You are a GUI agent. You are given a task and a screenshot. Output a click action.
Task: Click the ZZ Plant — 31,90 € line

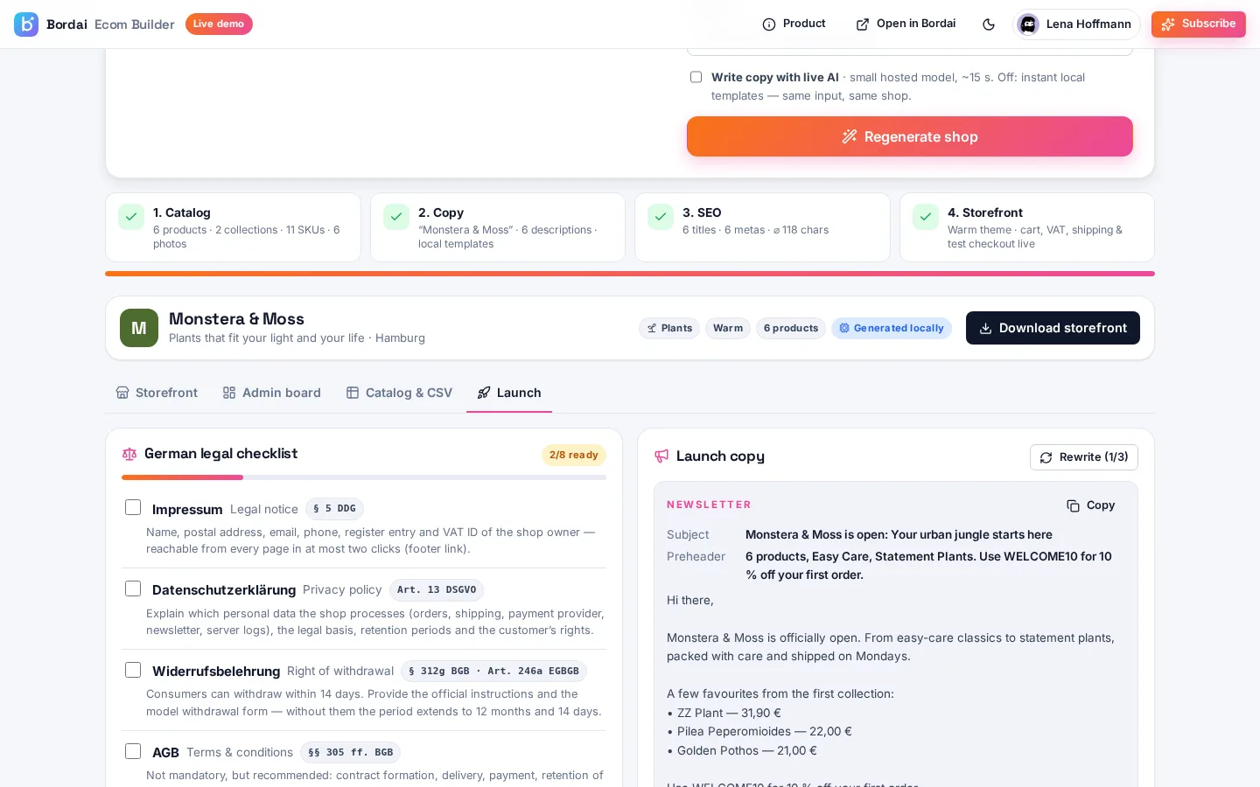point(724,713)
